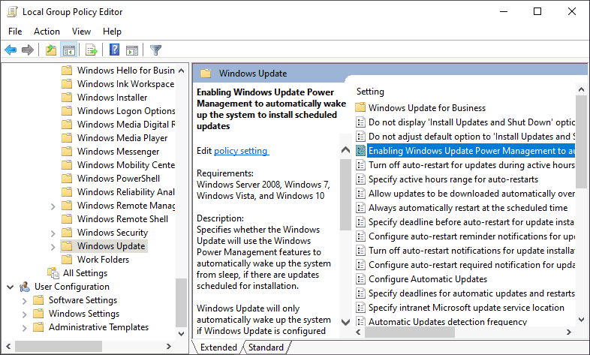Toggle the Show/Hide Action Pane icon
590x355 pixels.
pyautogui.click(x=132, y=50)
